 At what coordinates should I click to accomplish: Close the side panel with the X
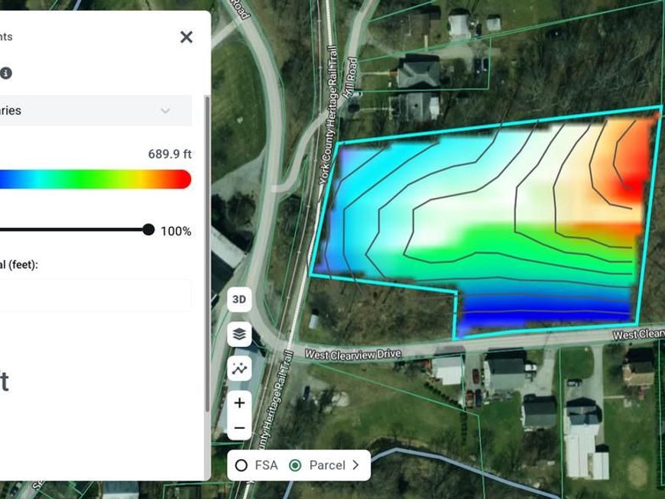pos(186,37)
